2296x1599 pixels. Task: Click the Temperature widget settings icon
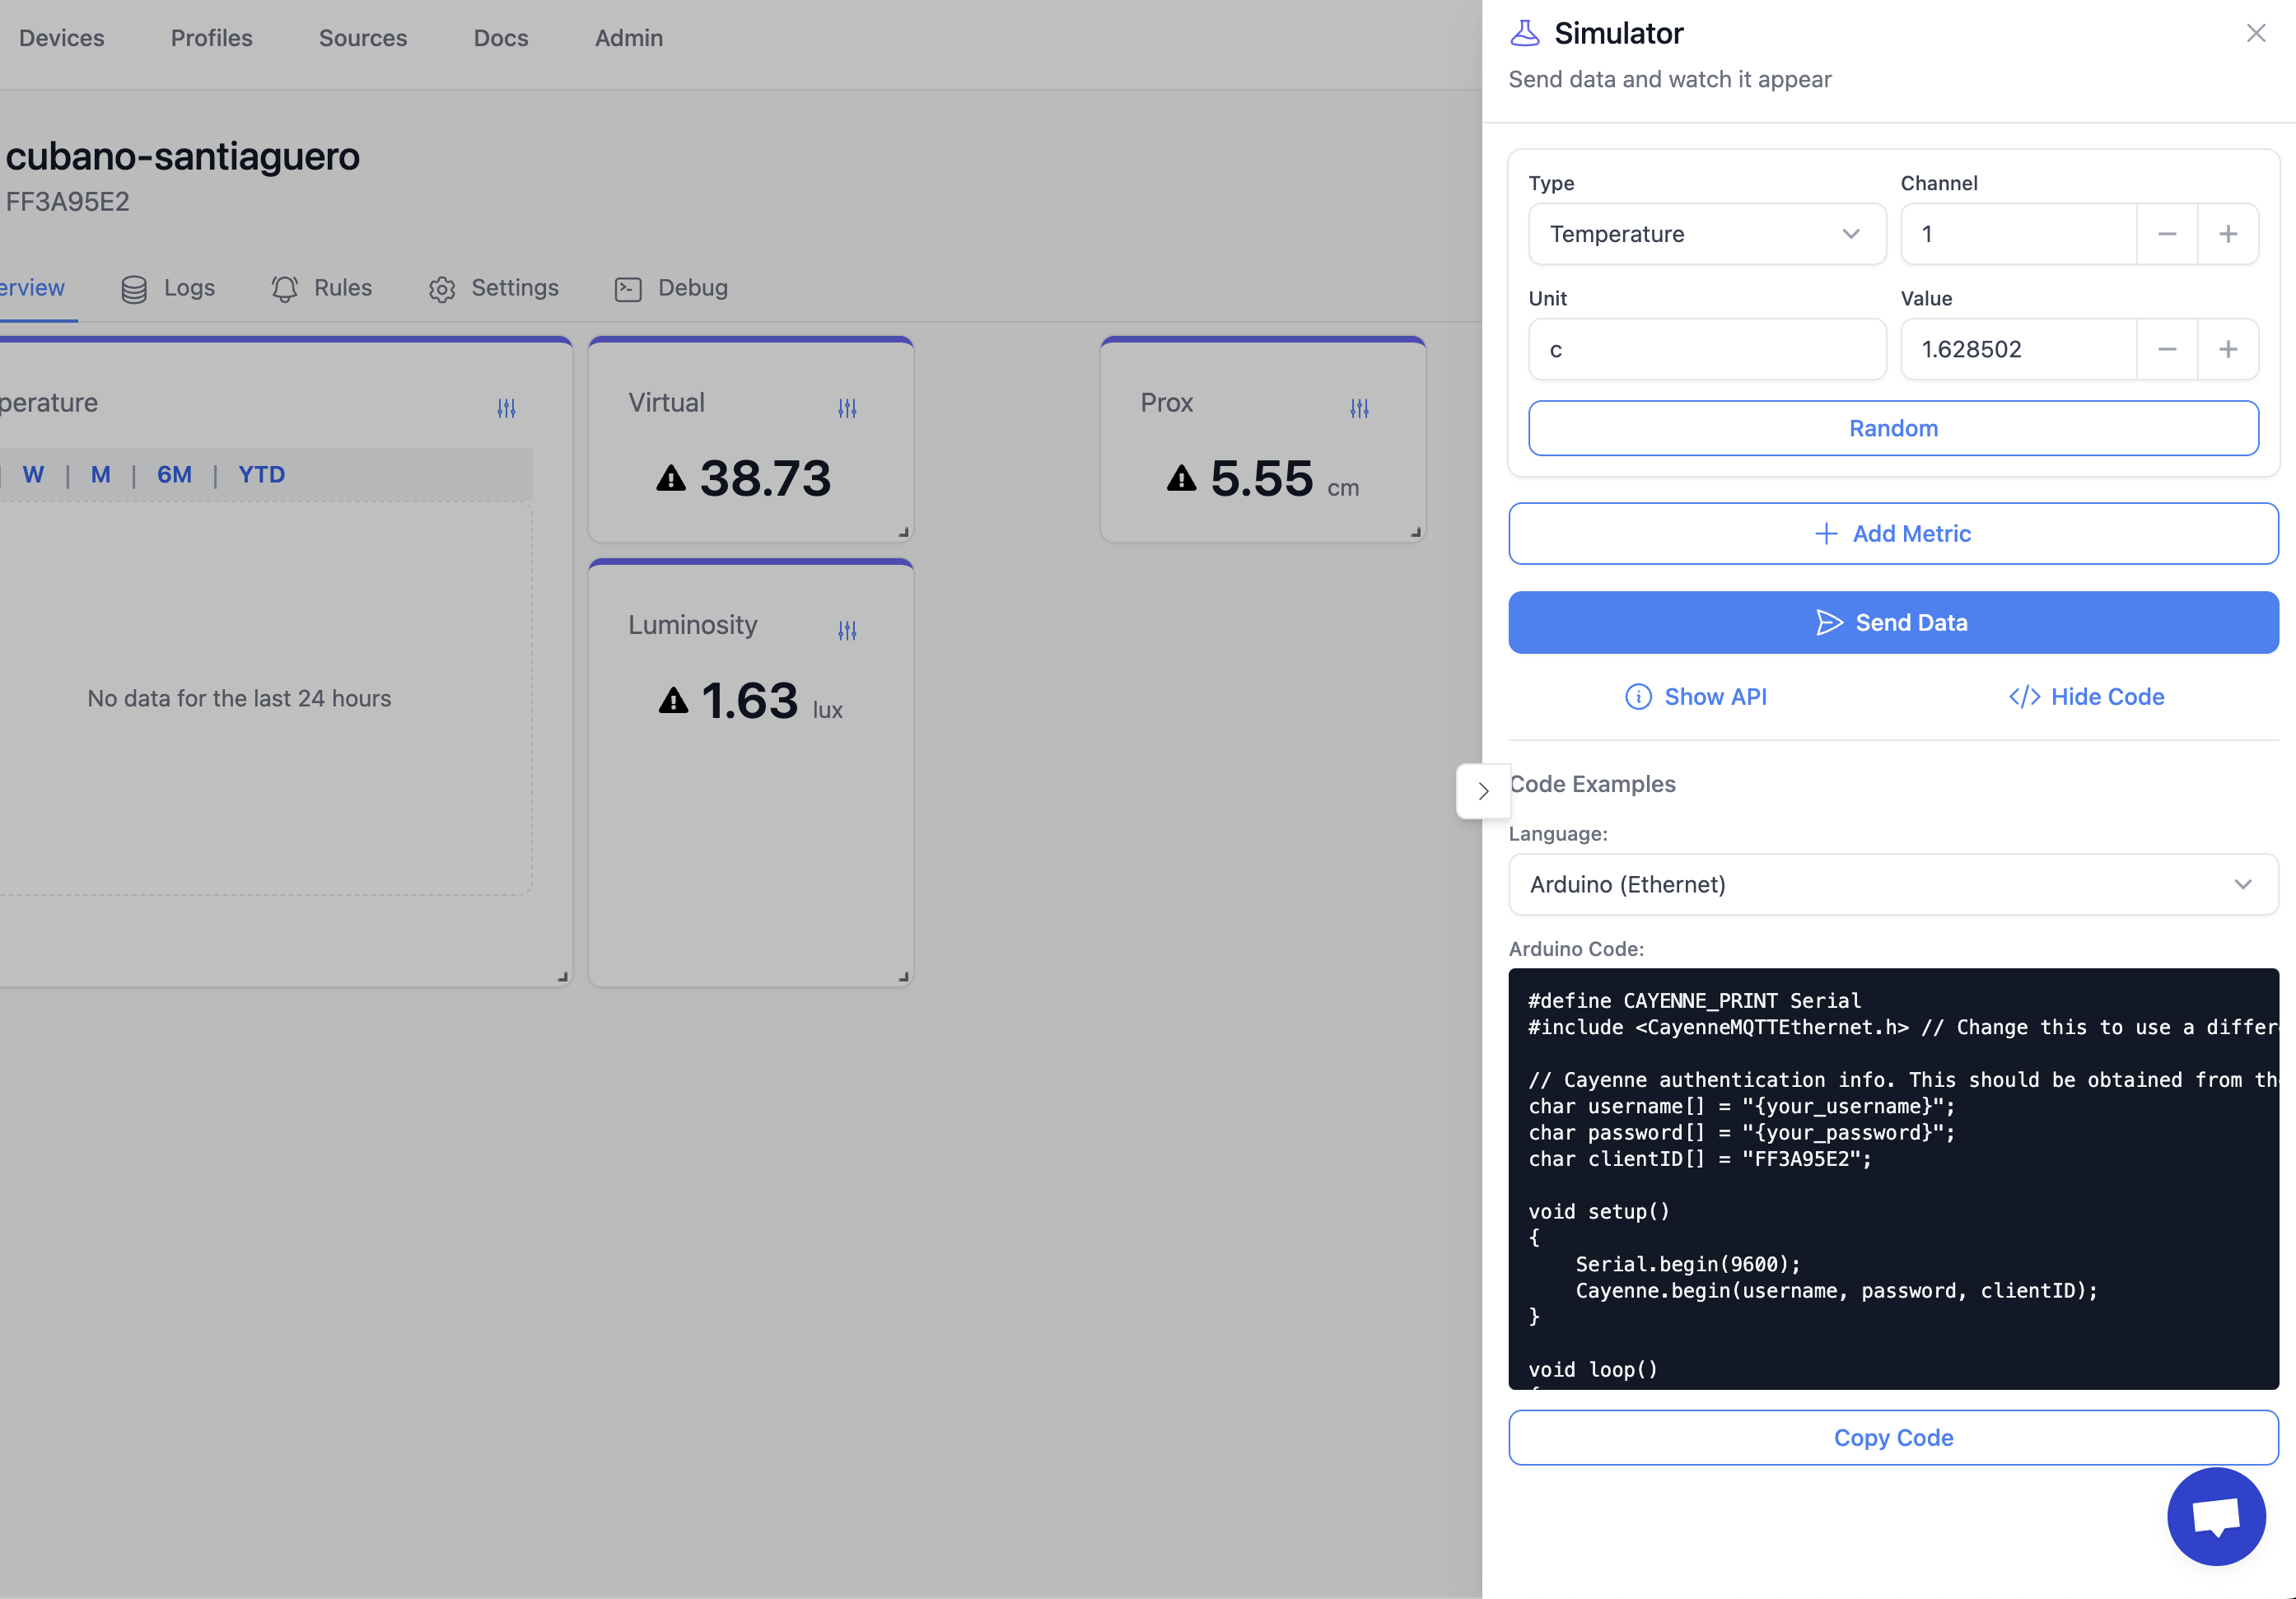point(506,408)
